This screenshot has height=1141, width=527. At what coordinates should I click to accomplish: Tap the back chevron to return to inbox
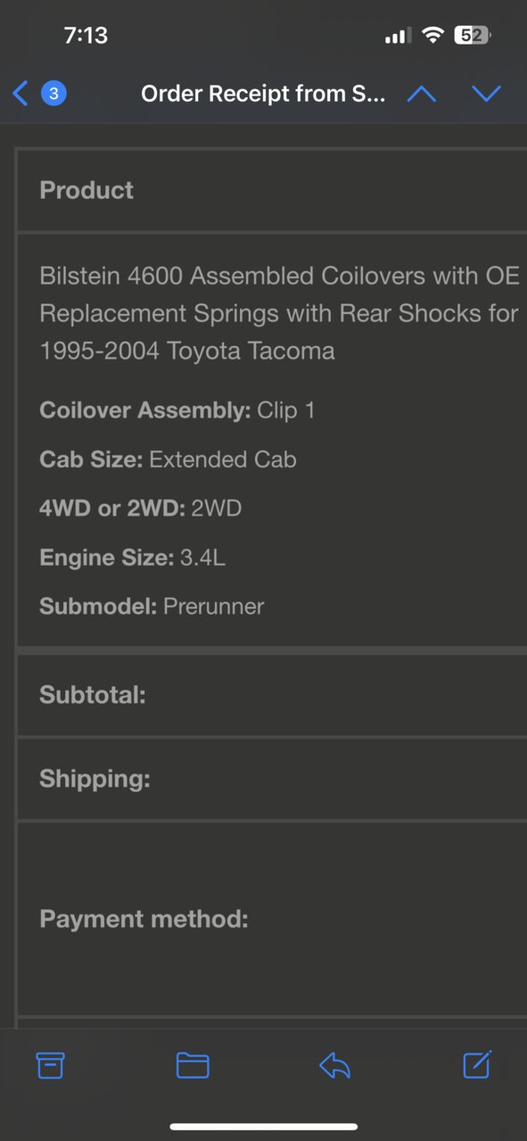21,93
